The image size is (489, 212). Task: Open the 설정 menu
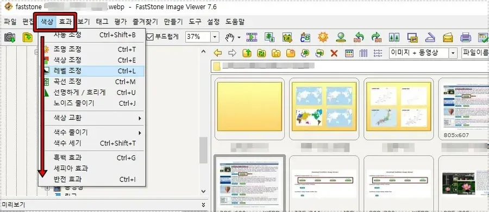(x=214, y=22)
